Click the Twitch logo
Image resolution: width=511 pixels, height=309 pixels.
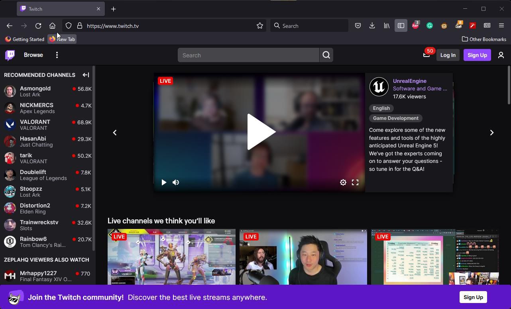pyautogui.click(x=10, y=55)
